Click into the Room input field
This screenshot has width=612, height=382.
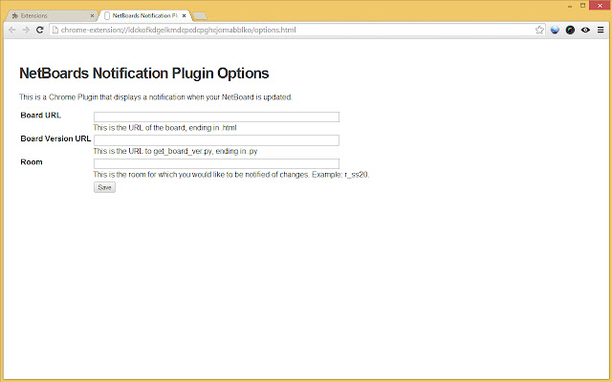pos(216,163)
